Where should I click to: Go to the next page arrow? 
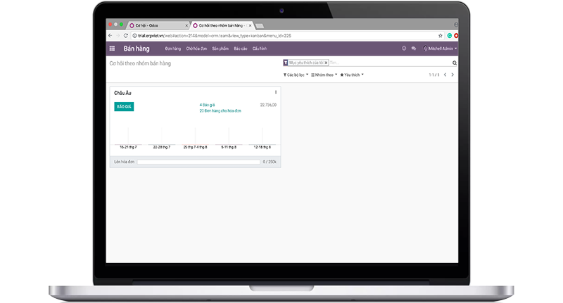(x=453, y=75)
